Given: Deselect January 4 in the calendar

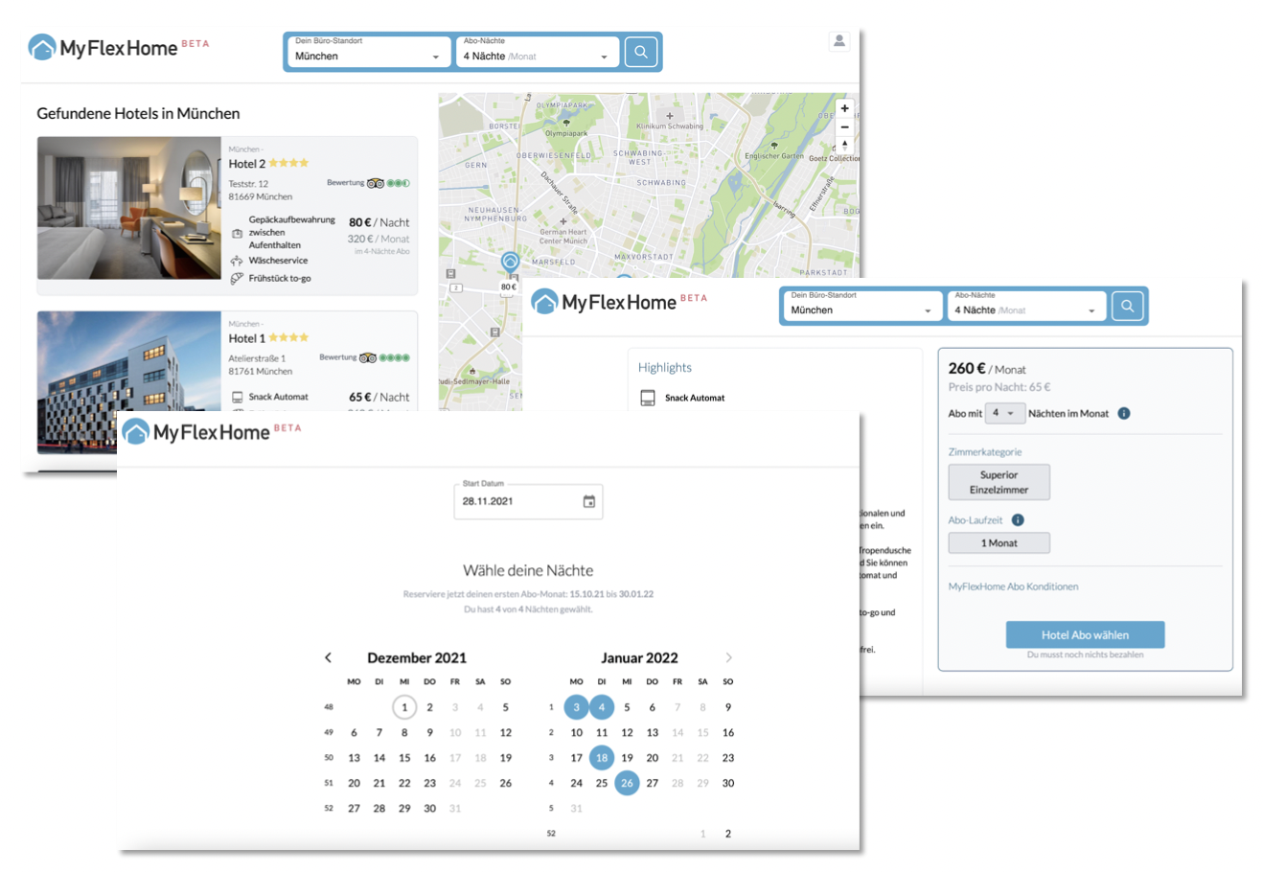Looking at the screenshot, I should pyautogui.click(x=602, y=707).
